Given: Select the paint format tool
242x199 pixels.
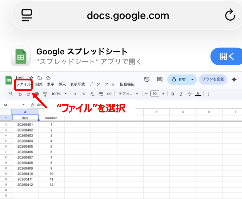Looking at the screenshot, I should 45,94.
